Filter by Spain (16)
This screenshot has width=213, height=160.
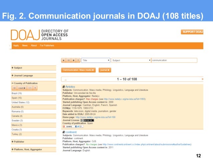click(17, 98)
